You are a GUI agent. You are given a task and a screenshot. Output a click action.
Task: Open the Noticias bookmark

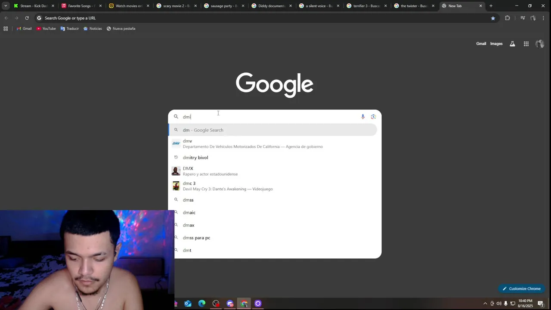(93, 28)
